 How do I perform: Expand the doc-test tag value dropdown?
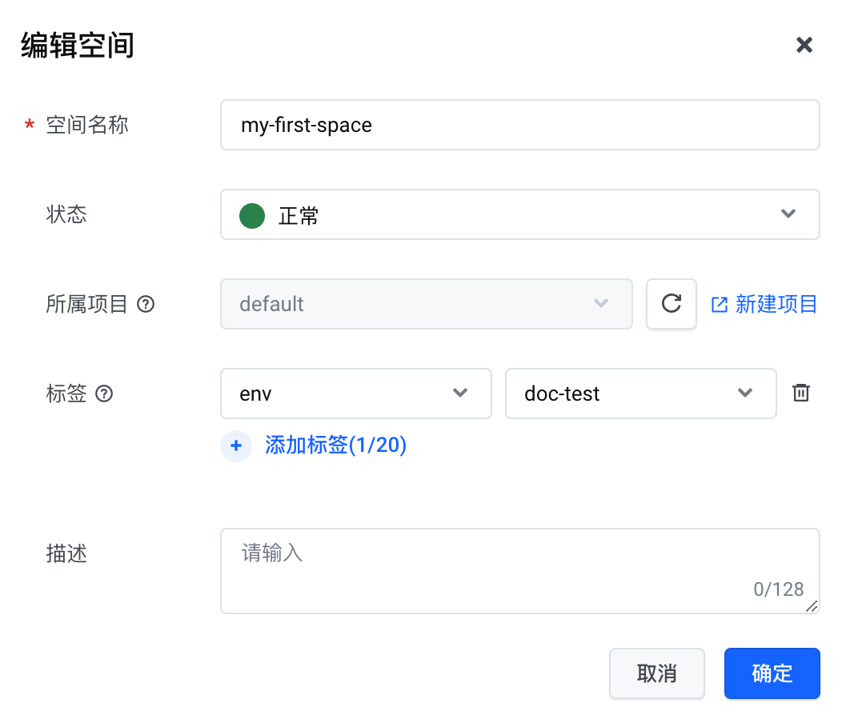[640, 393]
